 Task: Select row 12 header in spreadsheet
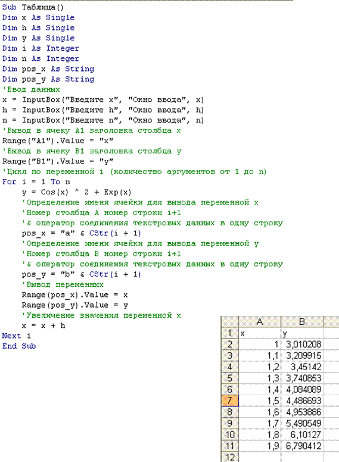(x=230, y=457)
